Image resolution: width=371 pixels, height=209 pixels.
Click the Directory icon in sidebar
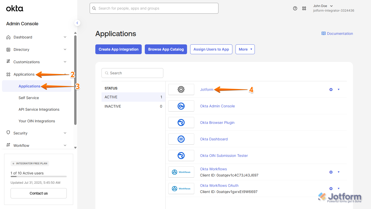point(9,50)
